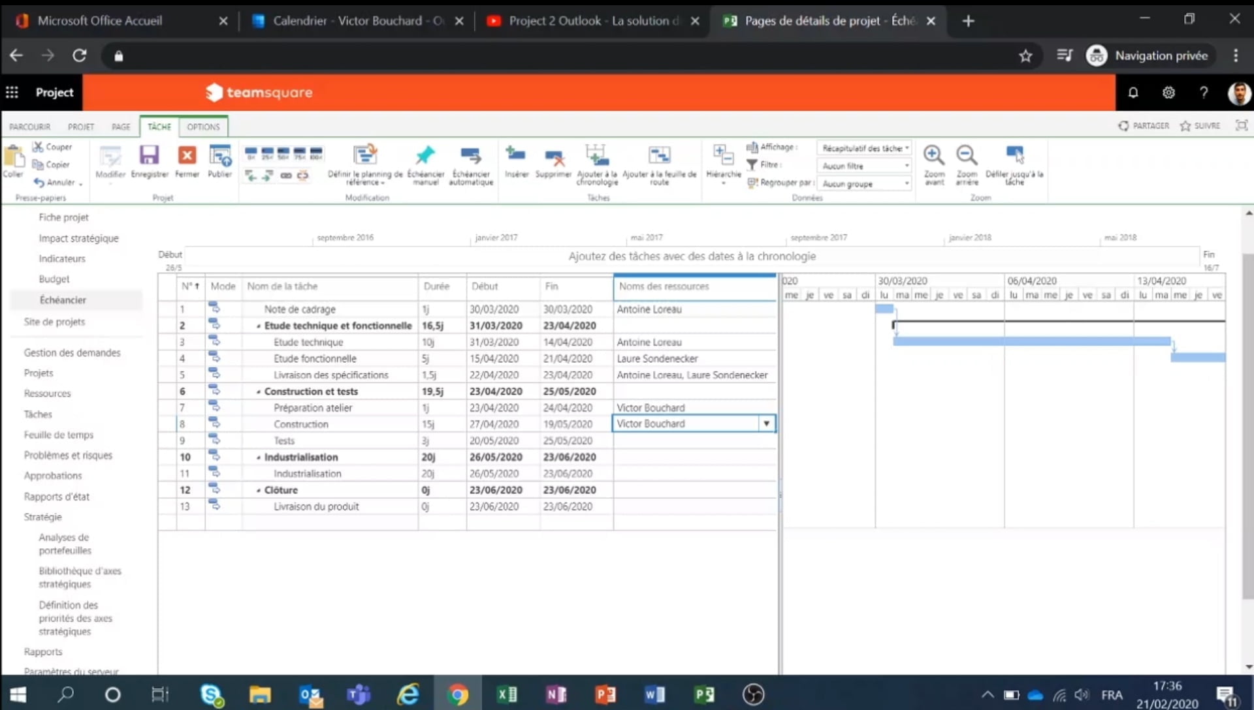Open the Aucun filtre dropdown
The height and width of the screenshot is (710, 1254).
click(x=864, y=166)
